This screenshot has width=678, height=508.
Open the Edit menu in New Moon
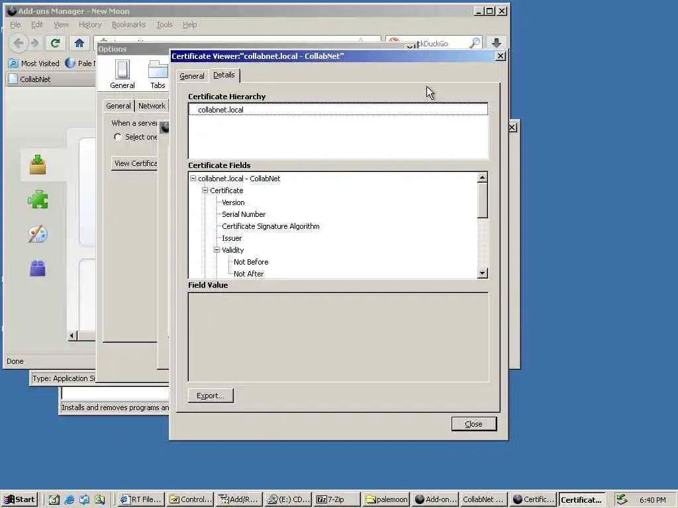(x=37, y=24)
